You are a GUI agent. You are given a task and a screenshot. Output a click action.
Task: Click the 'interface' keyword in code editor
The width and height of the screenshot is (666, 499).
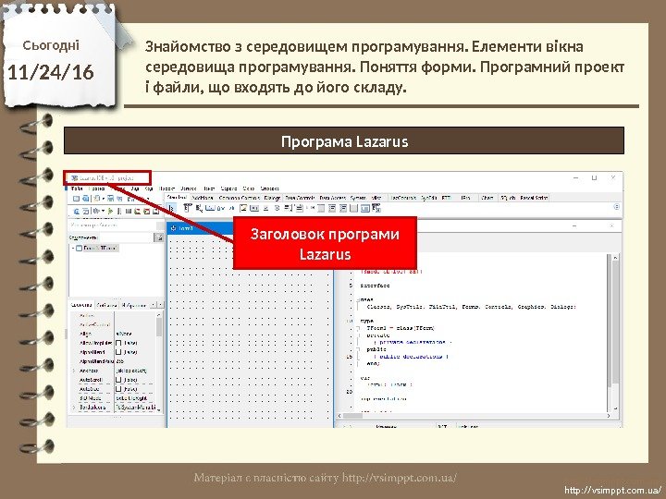(375, 286)
